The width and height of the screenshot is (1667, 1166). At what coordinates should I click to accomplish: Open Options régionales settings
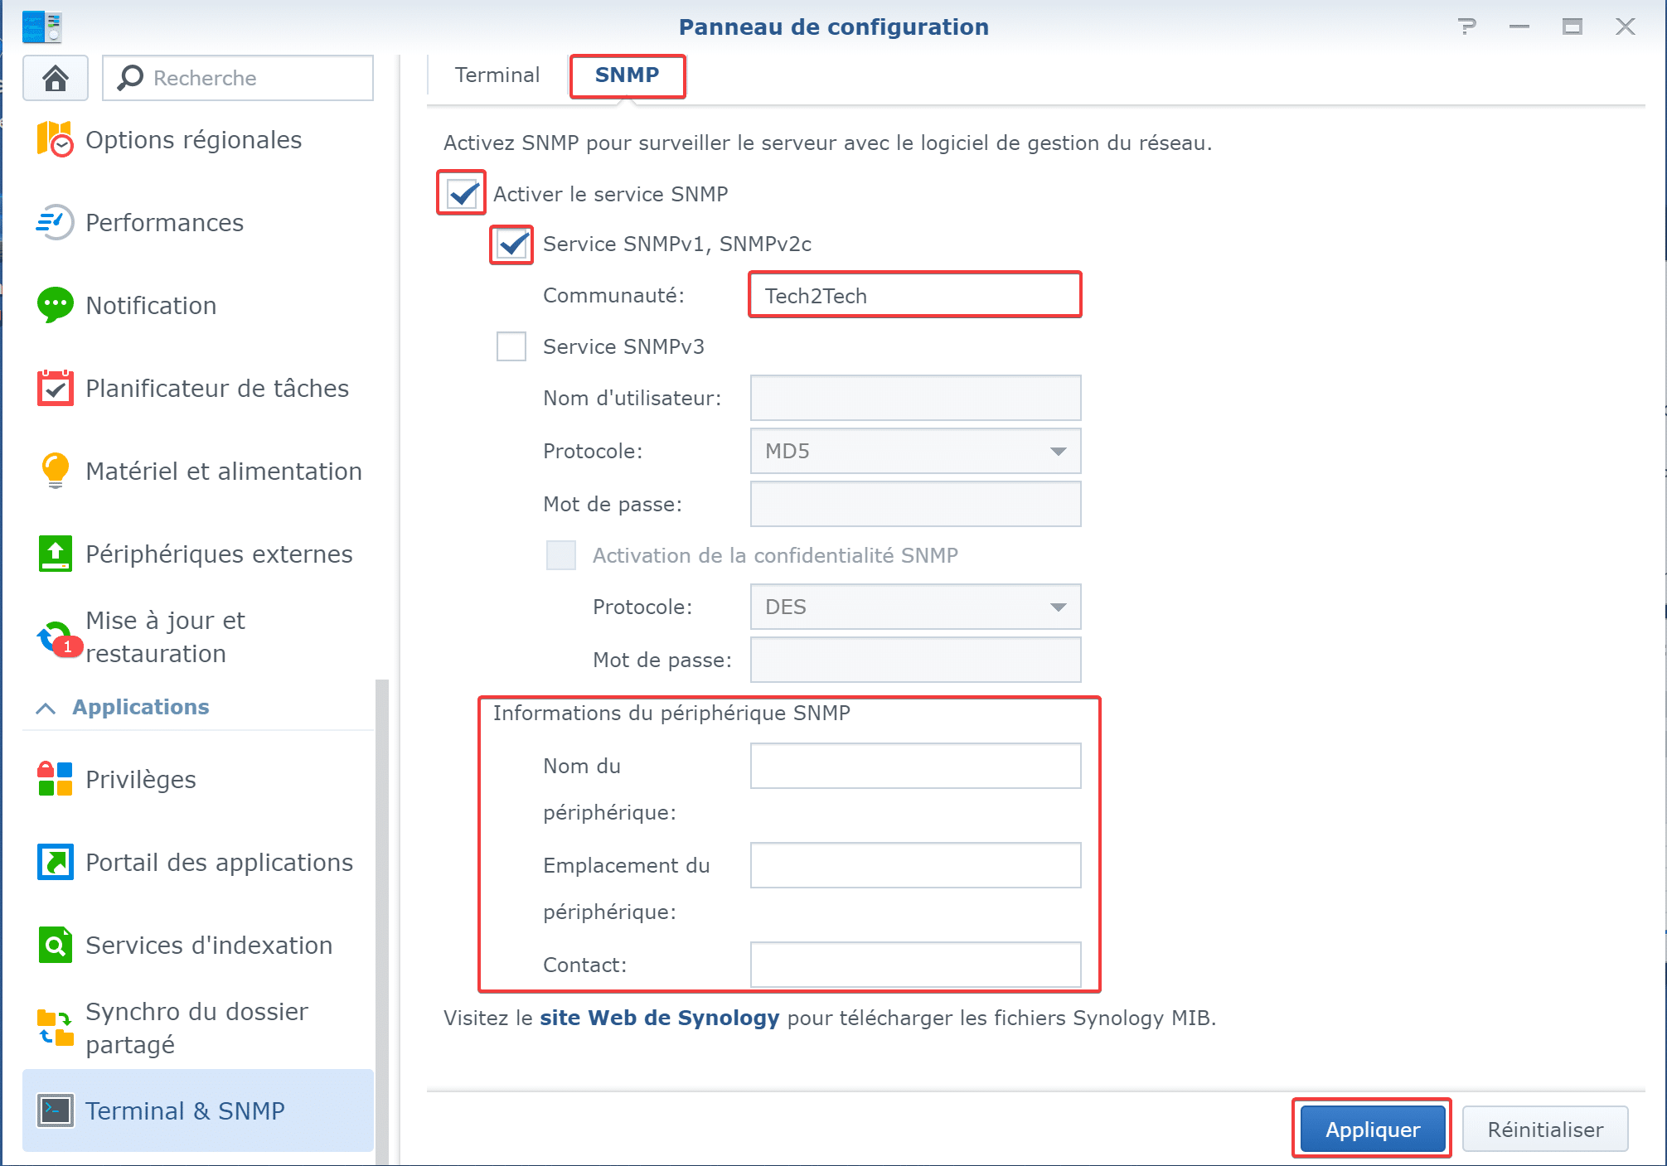194,139
